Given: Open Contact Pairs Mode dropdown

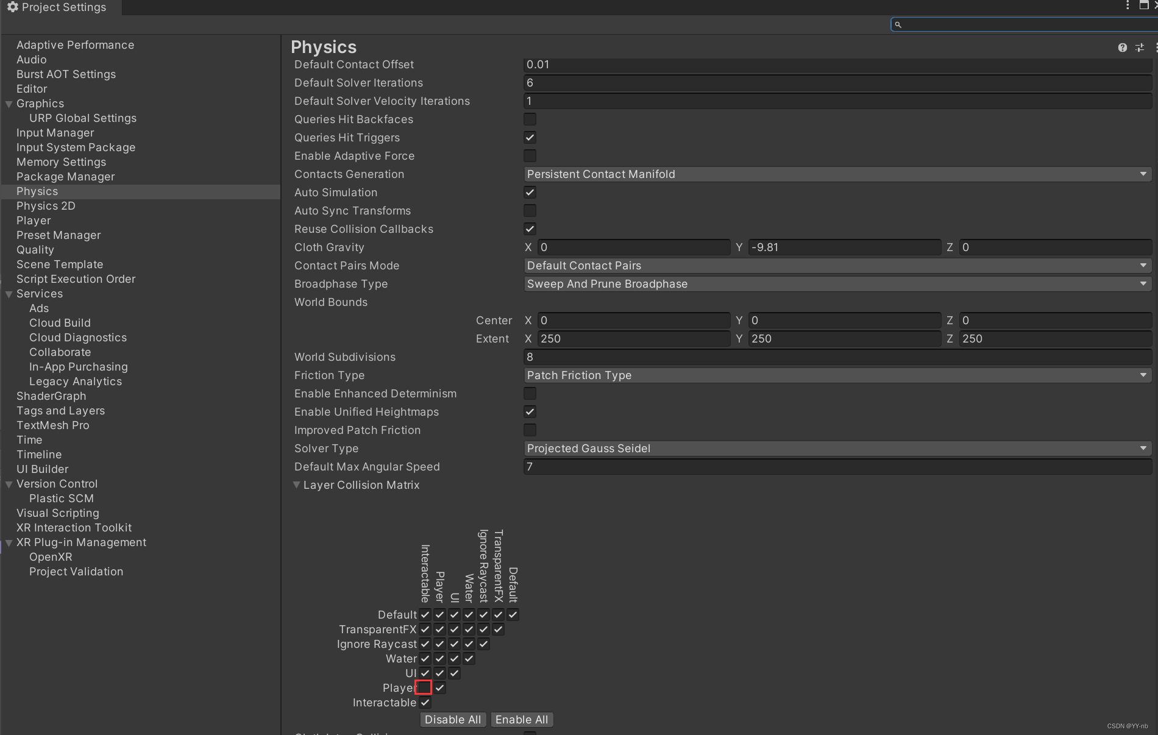Looking at the screenshot, I should tap(837, 266).
